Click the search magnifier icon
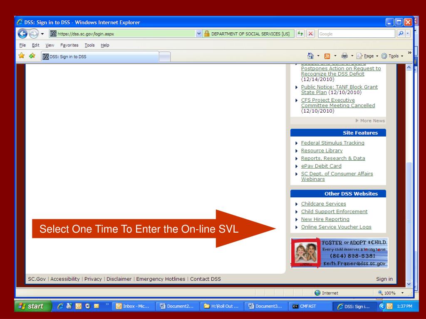 tap(401, 34)
